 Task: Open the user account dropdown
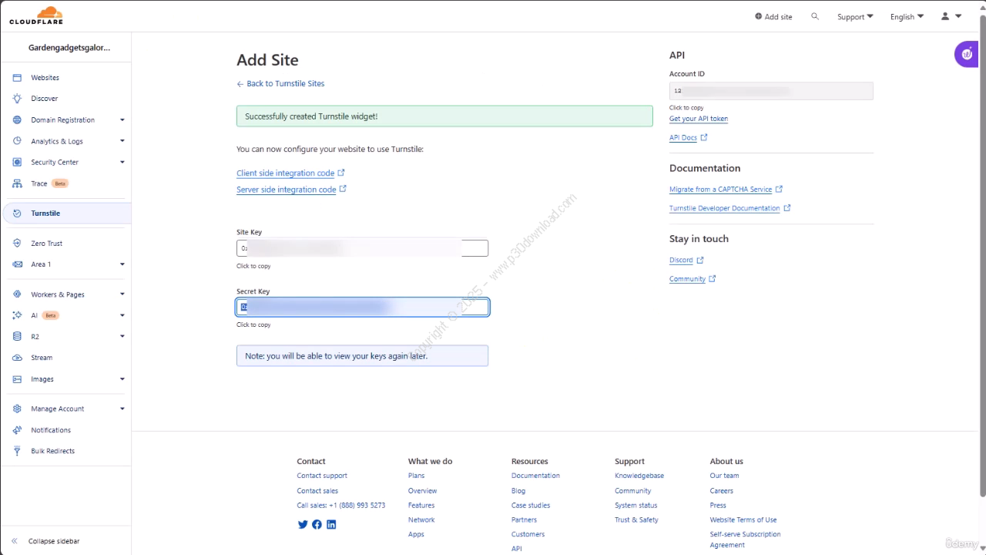coord(951,16)
